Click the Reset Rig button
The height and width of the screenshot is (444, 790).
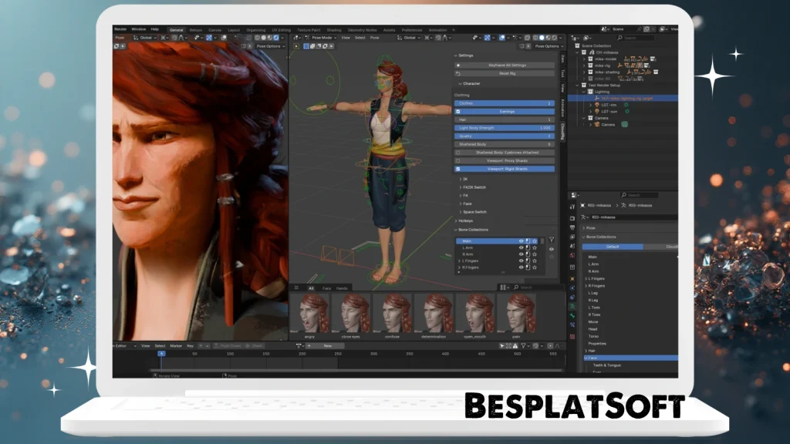[x=509, y=73]
